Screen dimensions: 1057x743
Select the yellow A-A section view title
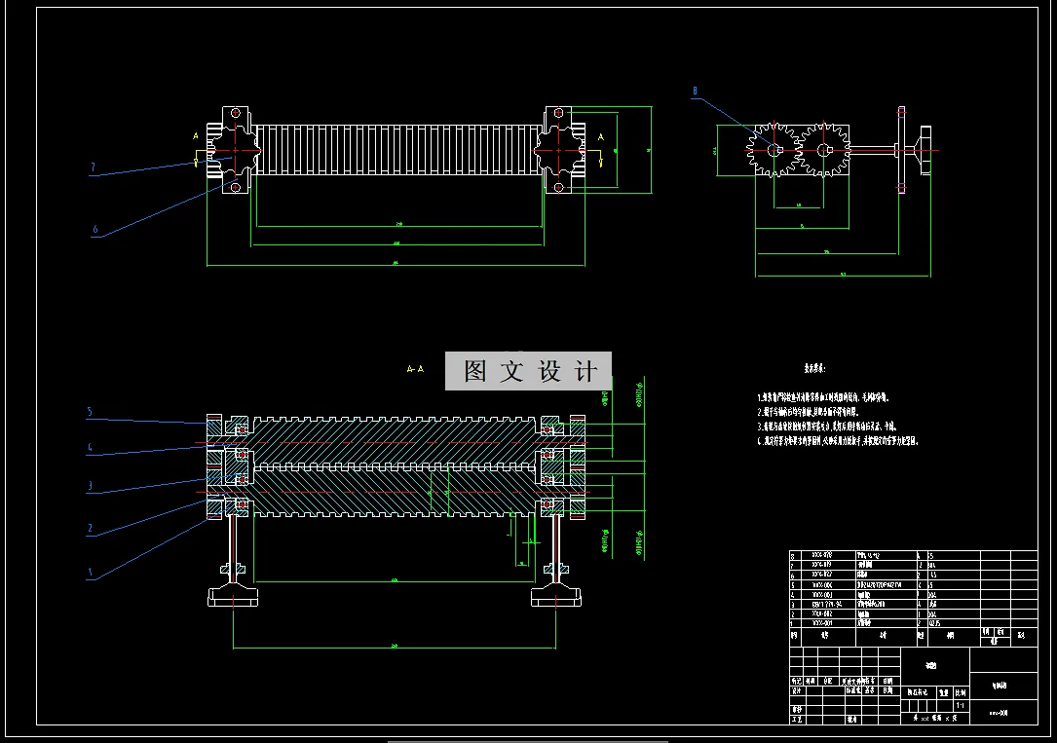point(415,368)
